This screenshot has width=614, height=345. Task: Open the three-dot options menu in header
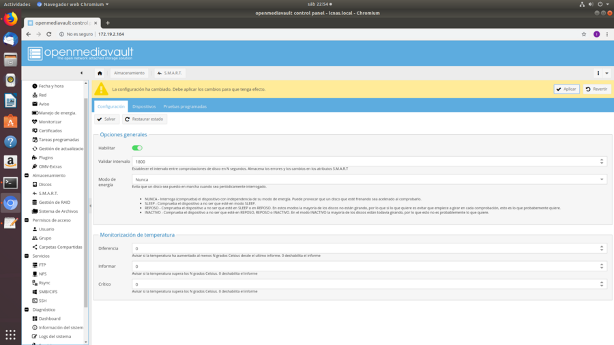pos(598,73)
